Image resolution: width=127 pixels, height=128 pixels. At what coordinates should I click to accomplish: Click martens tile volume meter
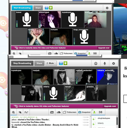pos(28,41)
